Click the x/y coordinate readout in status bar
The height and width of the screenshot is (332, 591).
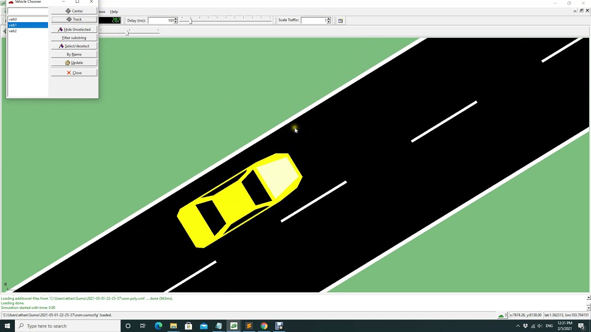click(x=525, y=315)
